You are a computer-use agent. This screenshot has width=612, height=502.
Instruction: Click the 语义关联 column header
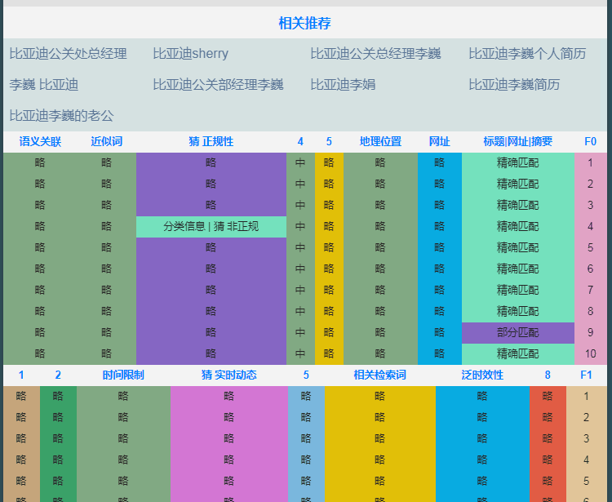(x=40, y=142)
